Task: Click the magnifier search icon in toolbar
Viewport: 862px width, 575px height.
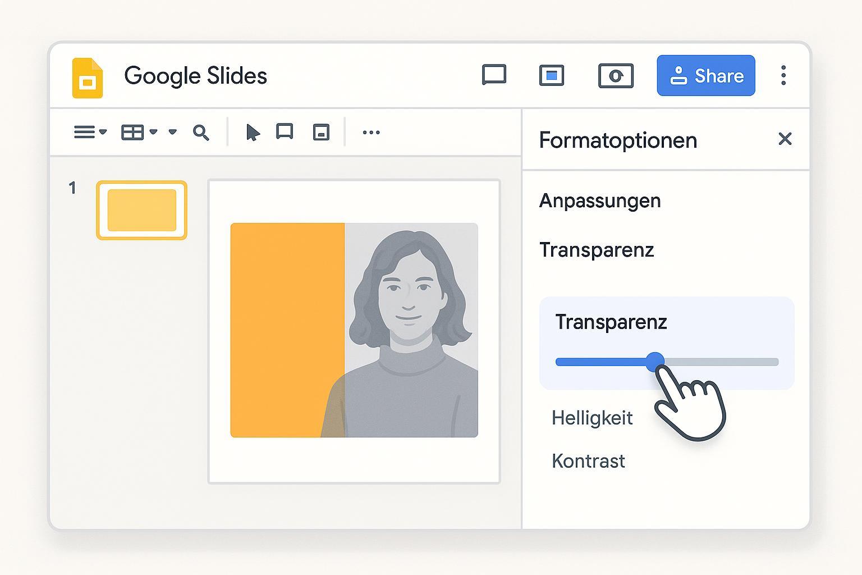Action: (x=201, y=133)
